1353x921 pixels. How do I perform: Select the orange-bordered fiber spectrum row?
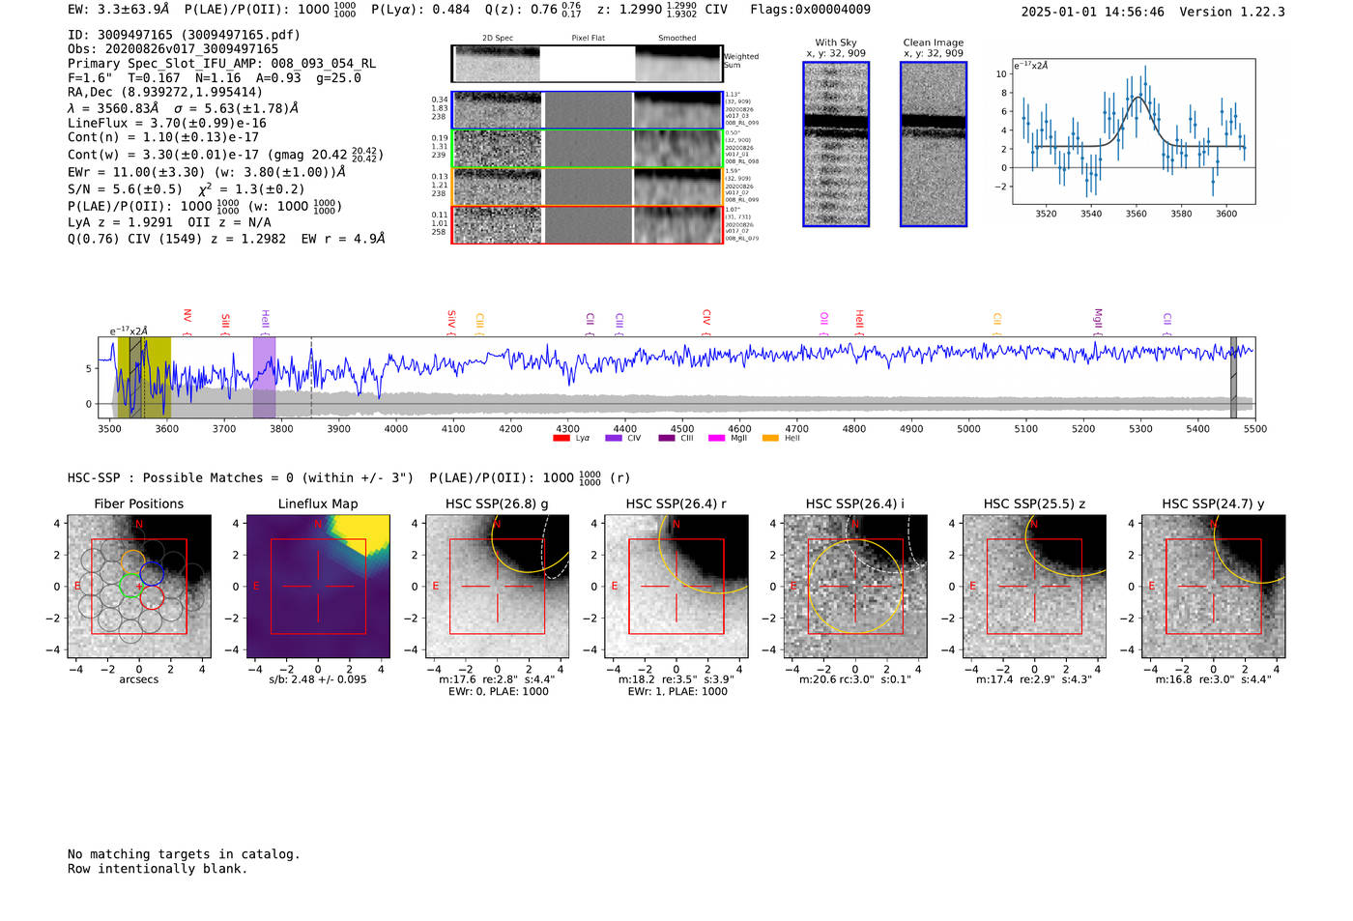(x=587, y=187)
